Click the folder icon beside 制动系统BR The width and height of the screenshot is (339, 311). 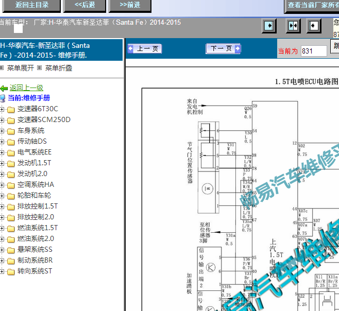point(11,261)
